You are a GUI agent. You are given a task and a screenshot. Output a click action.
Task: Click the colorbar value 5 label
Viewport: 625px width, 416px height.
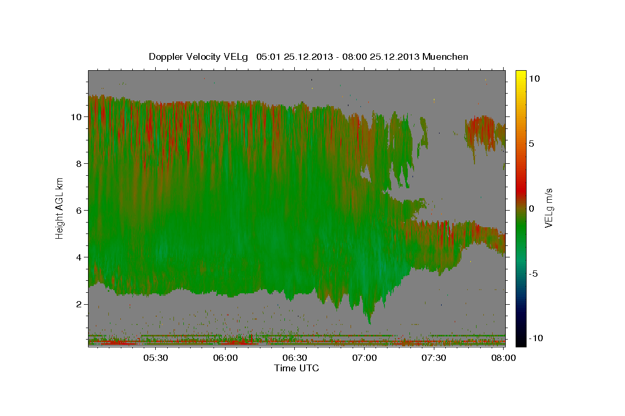[x=532, y=144]
